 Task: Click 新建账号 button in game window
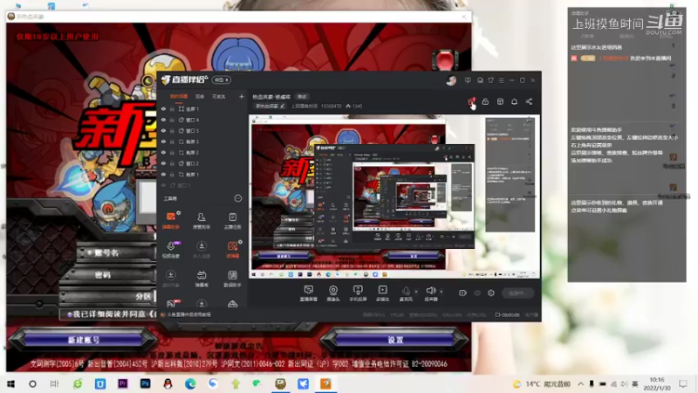tap(84, 340)
